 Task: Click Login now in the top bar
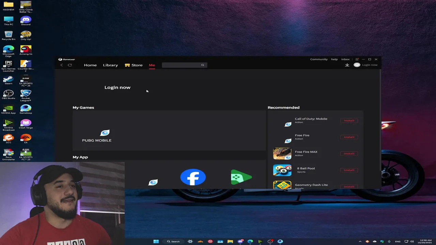pyautogui.click(x=370, y=65)
